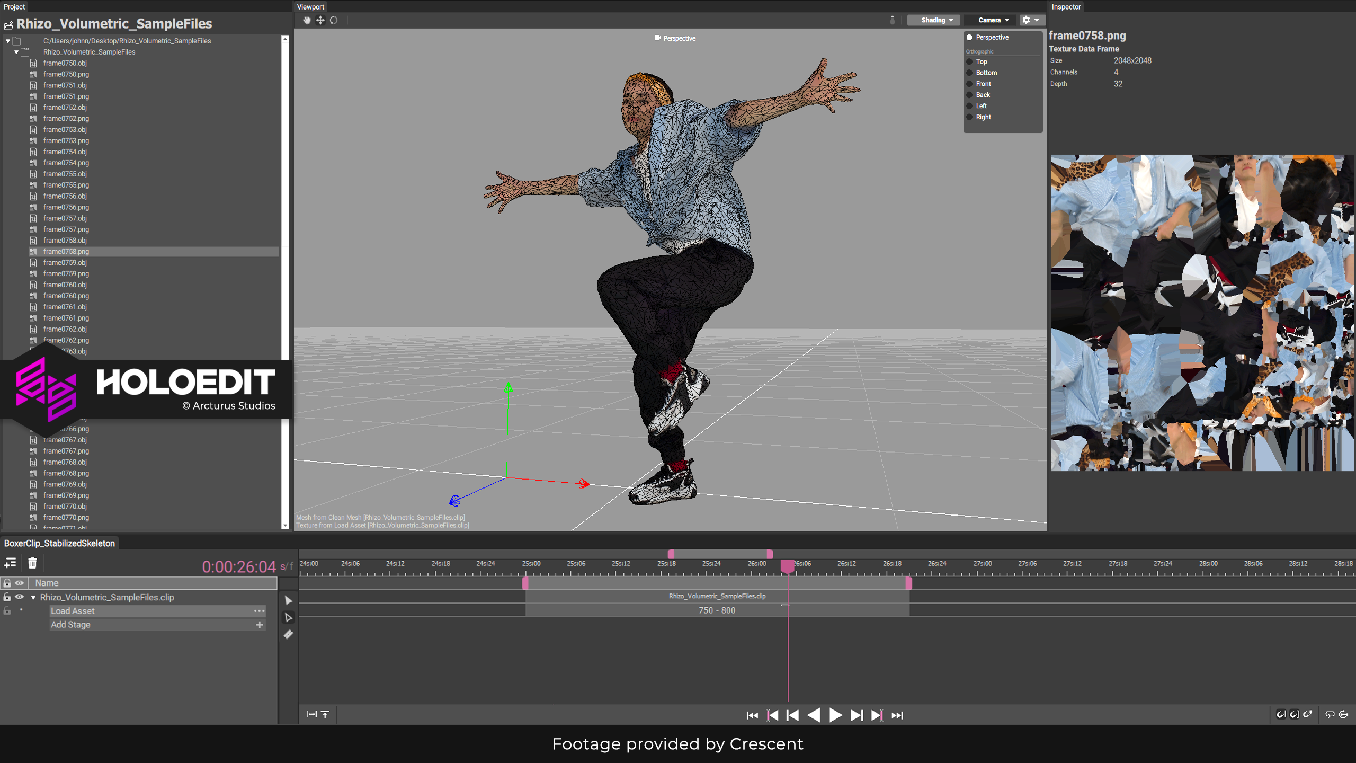Select frame0760.png in project list
Screen dimensions: 1356x763
[x=66, y=296]
